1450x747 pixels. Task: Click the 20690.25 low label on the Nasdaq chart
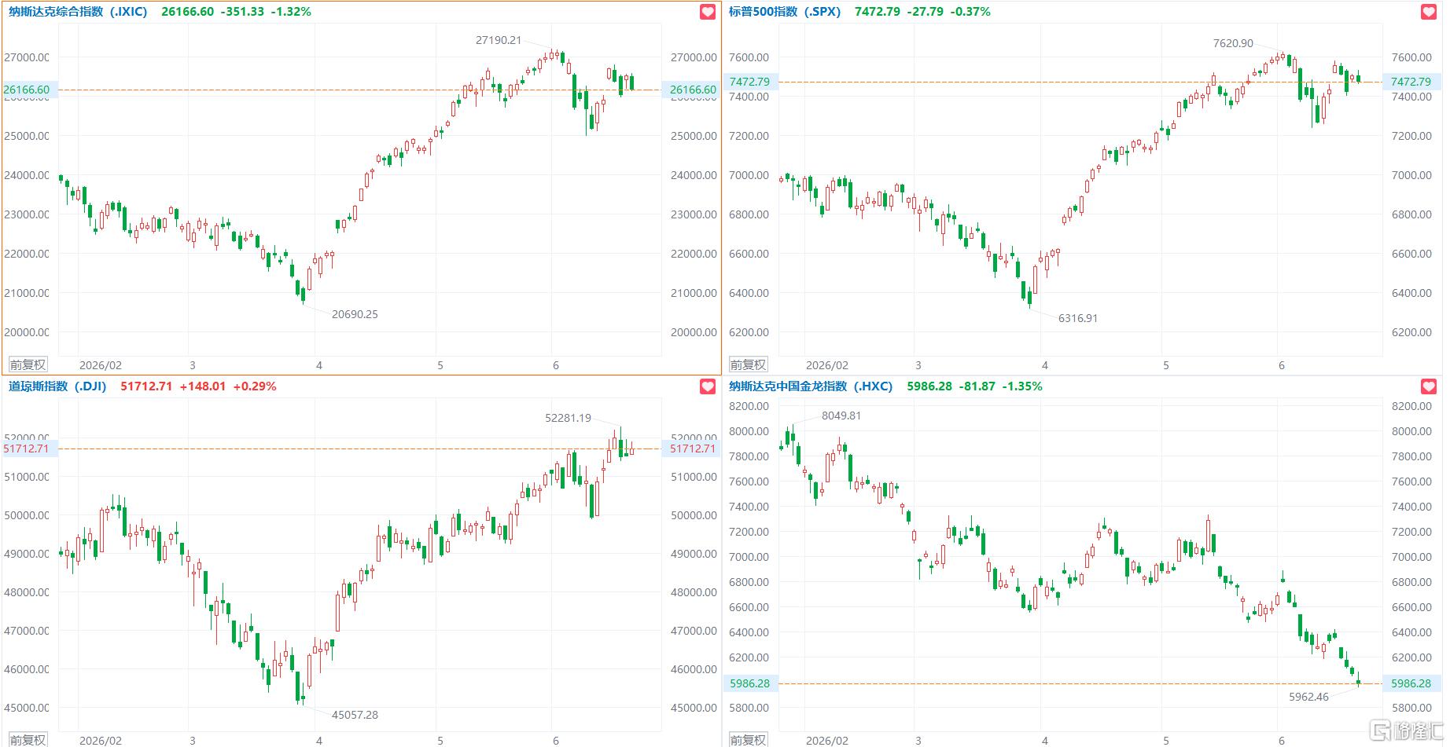355,314
